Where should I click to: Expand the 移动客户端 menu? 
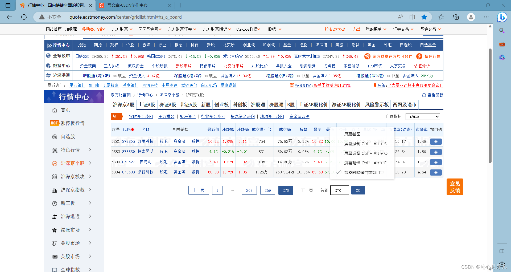coord(93,29)
